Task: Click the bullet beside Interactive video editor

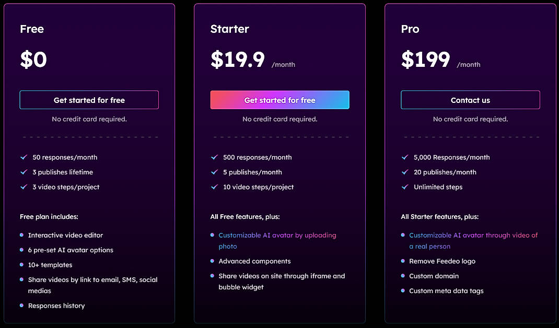Action: point(21,235)
